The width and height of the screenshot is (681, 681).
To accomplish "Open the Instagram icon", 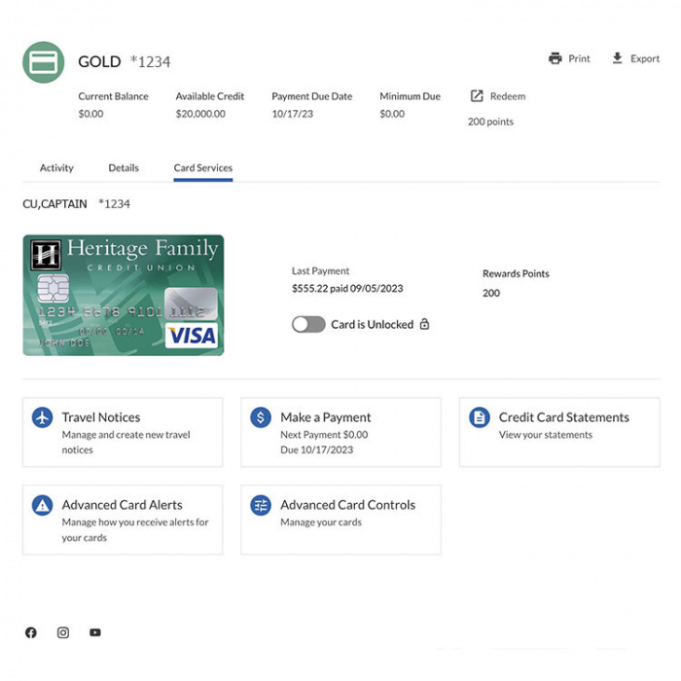I will (x=63, y=632).
